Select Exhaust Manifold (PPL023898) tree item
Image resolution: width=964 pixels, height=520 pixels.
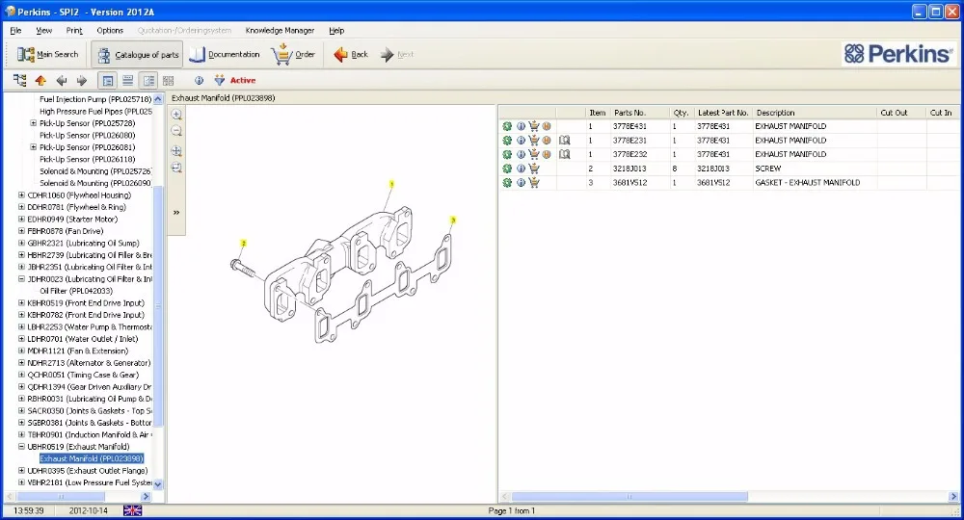click(92, 458)
